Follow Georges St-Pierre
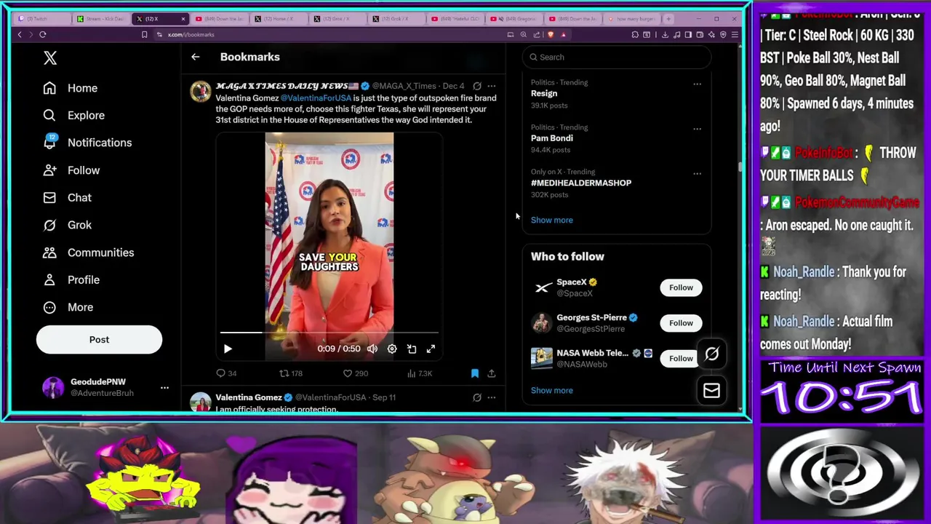The height and width of the screenshot is (524, 931). point(681,323)
